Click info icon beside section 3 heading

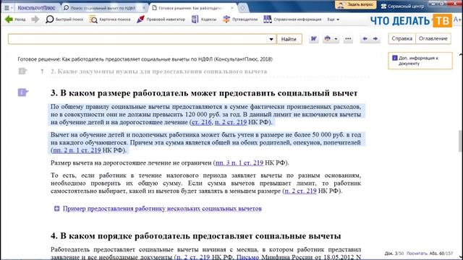click(x=22, y=92)
